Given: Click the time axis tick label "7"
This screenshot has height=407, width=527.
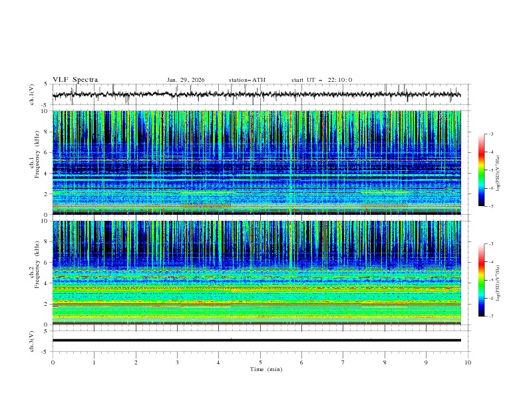Looking at the screenshot, I should coord(343,362).
